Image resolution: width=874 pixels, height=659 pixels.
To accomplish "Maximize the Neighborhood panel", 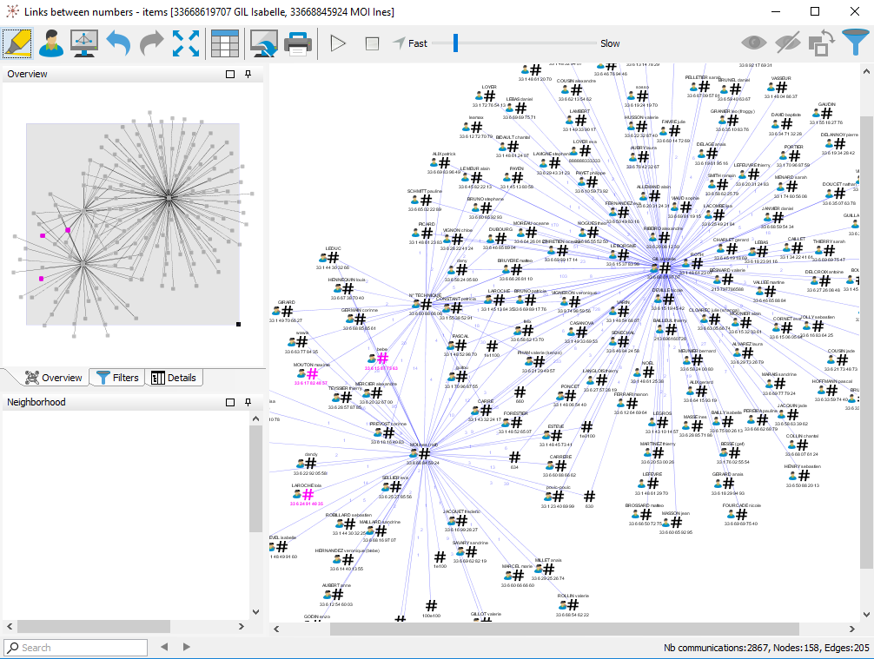I will pos(230,402).
